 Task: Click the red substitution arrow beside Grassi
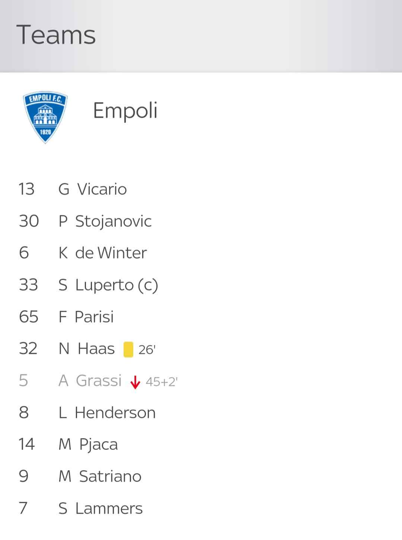135,382
